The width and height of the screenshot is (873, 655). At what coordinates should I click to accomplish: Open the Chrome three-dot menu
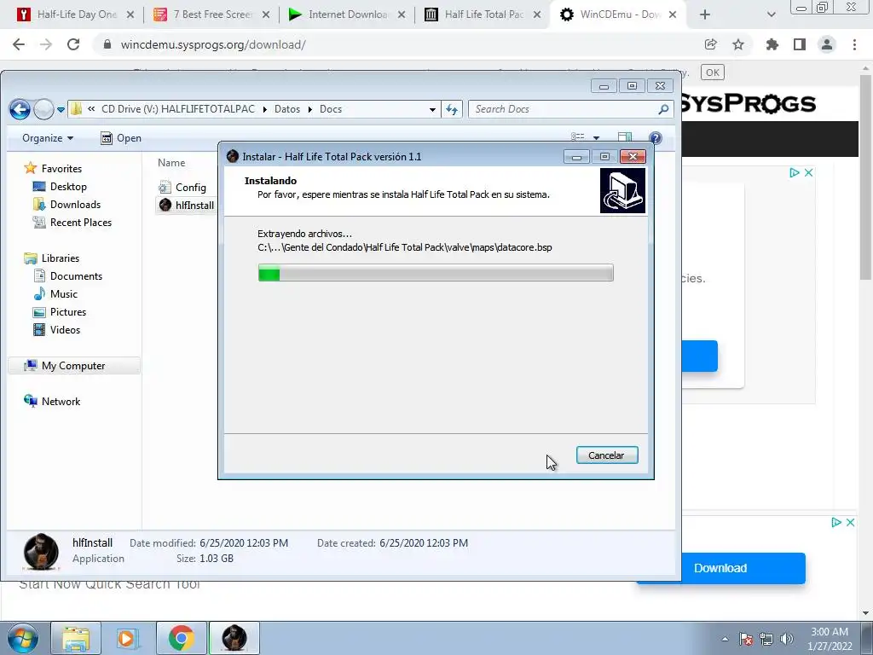click(854, 44)
